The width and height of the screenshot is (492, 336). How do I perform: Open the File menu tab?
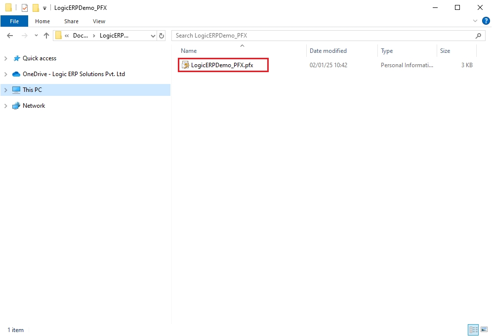pos(14,21)
